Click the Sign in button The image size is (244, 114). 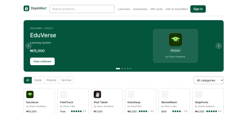[198, 9]
